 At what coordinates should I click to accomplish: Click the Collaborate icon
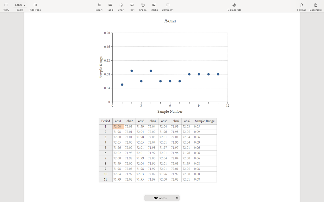click(234, 5)
